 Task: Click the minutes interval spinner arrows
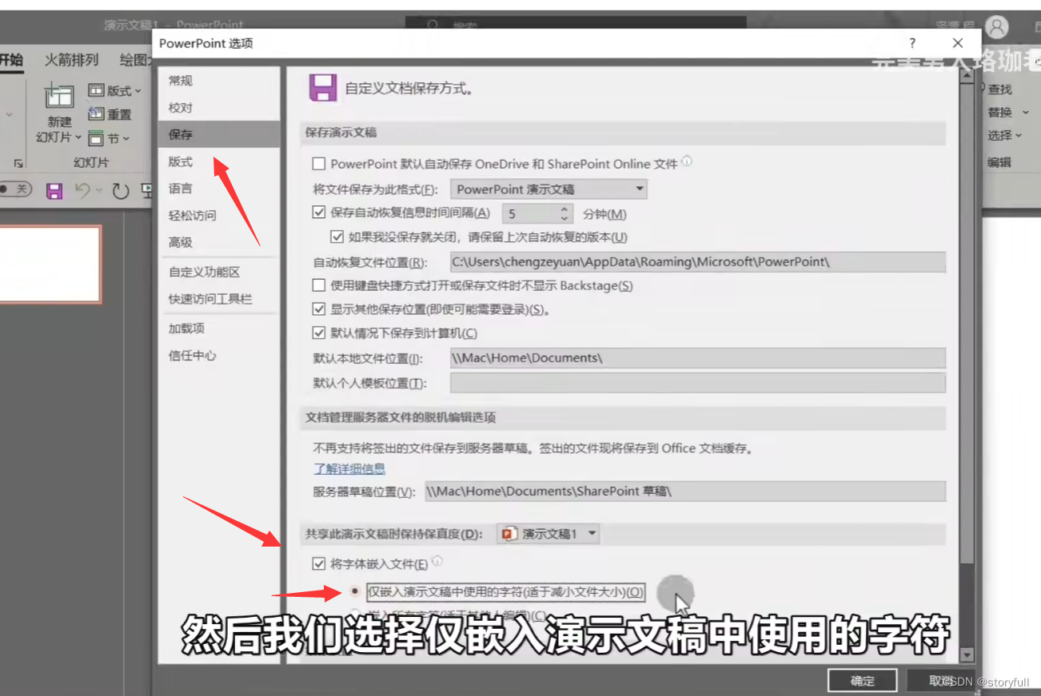coord(564,213)
